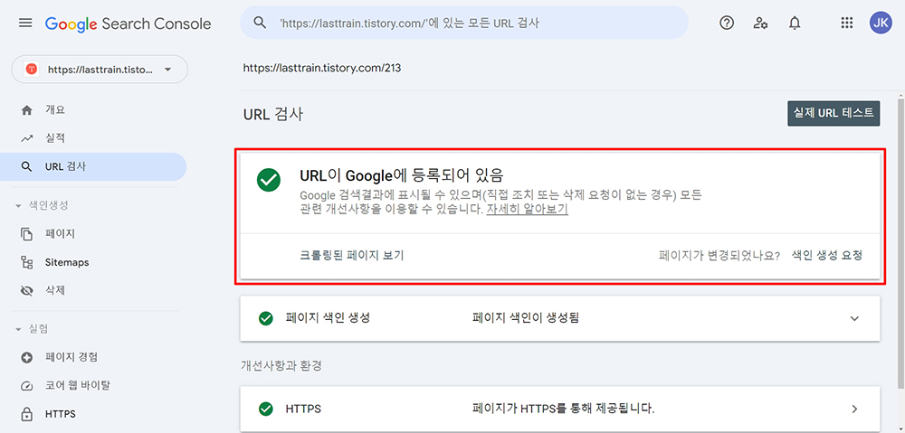The height and width of the screenshot is (433, 905).
Task: Open property selector dropdown
Action: 100,70
